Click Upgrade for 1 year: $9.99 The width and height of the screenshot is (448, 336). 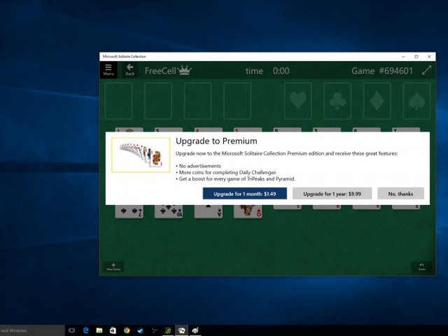tap(332, 194)
